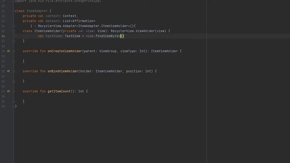290x163 pixels.
Task: Click the final closing brace fold marker of ItemAdapter
Action: click(14, 106)
